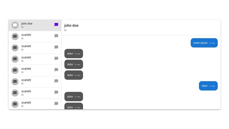This screenshot has height=129, width=229.
Task: Click the fifth scarlett contact's avatar
Action: 15,82
